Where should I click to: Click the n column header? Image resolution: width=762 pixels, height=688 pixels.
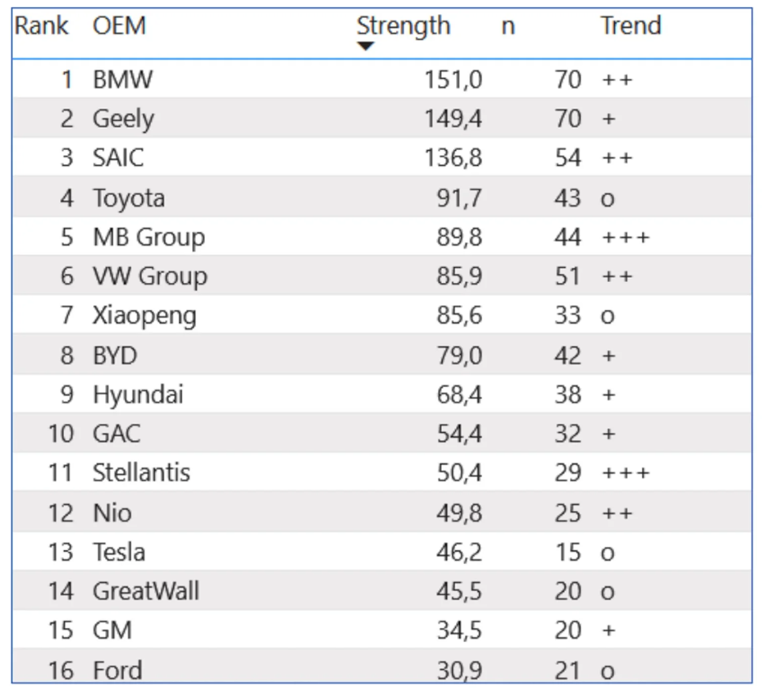pyautogui.click(x=507, y=26)
